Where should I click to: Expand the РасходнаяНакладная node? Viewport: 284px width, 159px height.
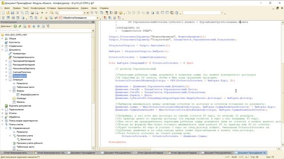(6, 64)
